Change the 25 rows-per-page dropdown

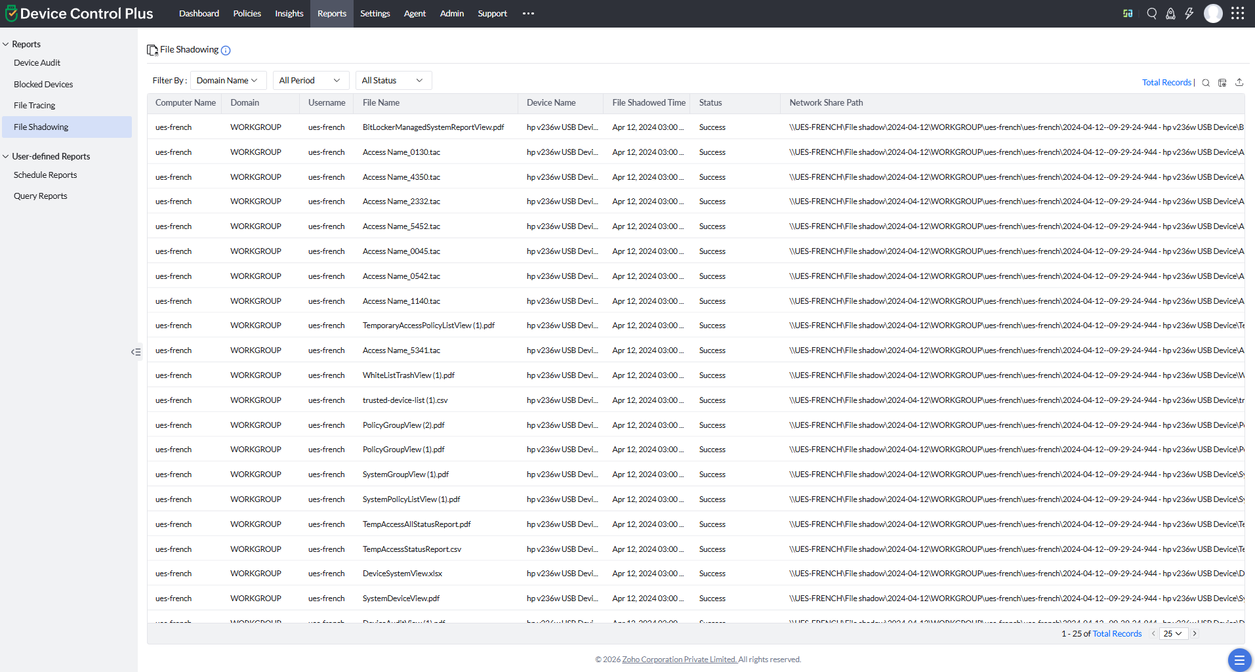1173,633
